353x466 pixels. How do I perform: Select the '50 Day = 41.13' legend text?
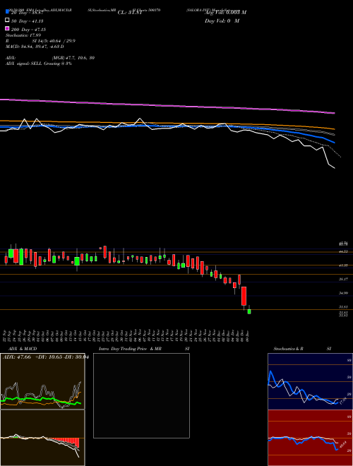tap(28, 20)
